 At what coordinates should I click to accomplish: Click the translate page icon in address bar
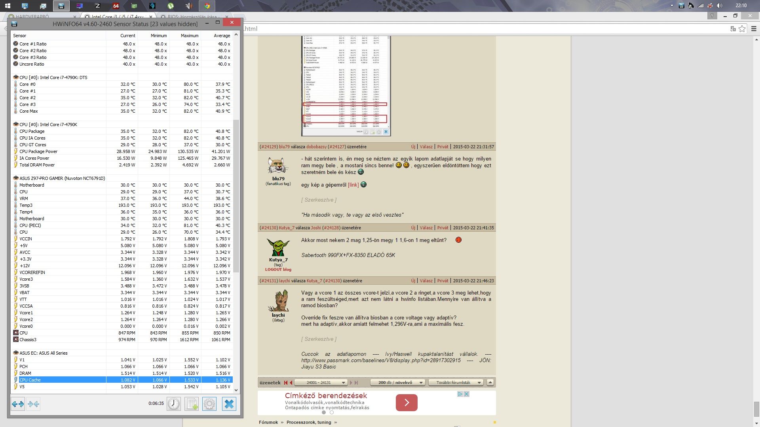[x=733, y=28]
